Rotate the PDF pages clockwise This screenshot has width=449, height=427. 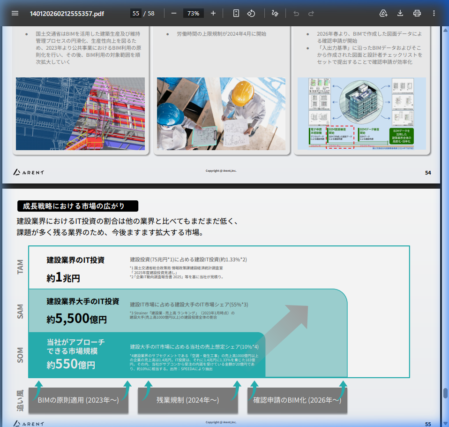tap(251, 13)
